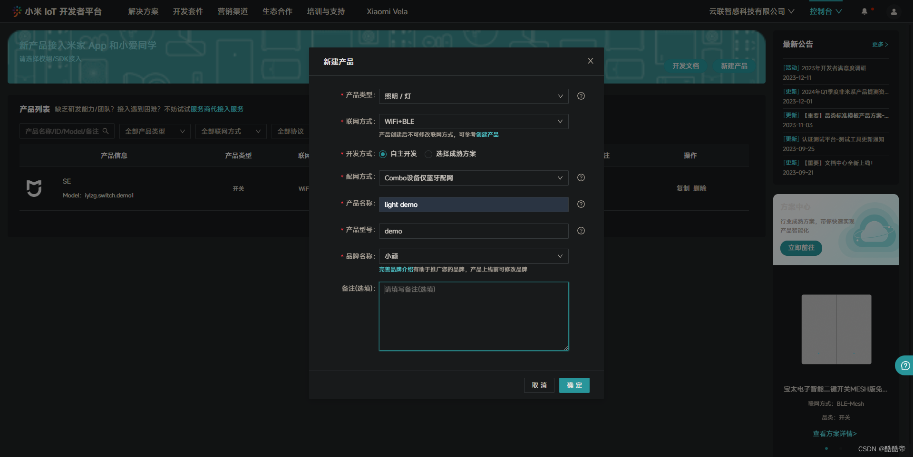Screen dimensions: 913x457
Task: Click 立即前往 button in 方案中心
Action: pos(801,248)
